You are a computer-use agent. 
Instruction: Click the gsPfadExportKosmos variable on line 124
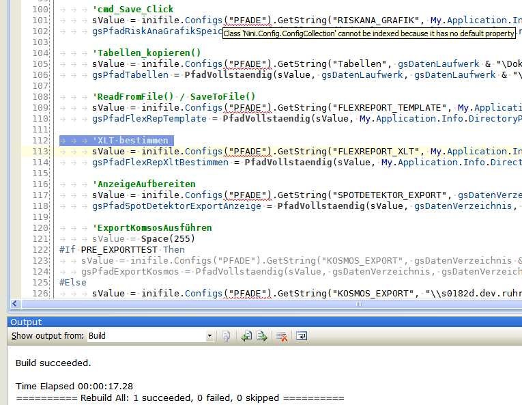pyautogui.click(x=130, y=272)
